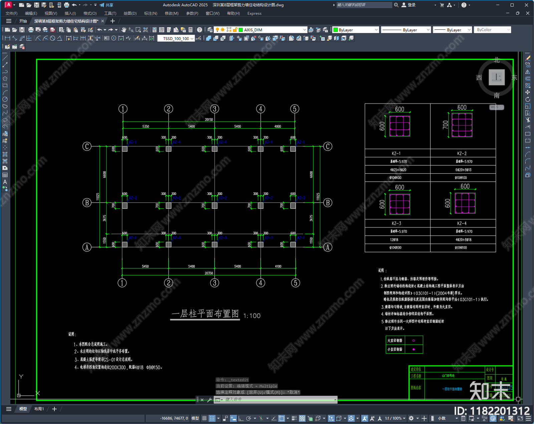This screenshot has height=424, width=534.
Task: Click the WCS label under the ViewCube
Action: tap(497, 107)
